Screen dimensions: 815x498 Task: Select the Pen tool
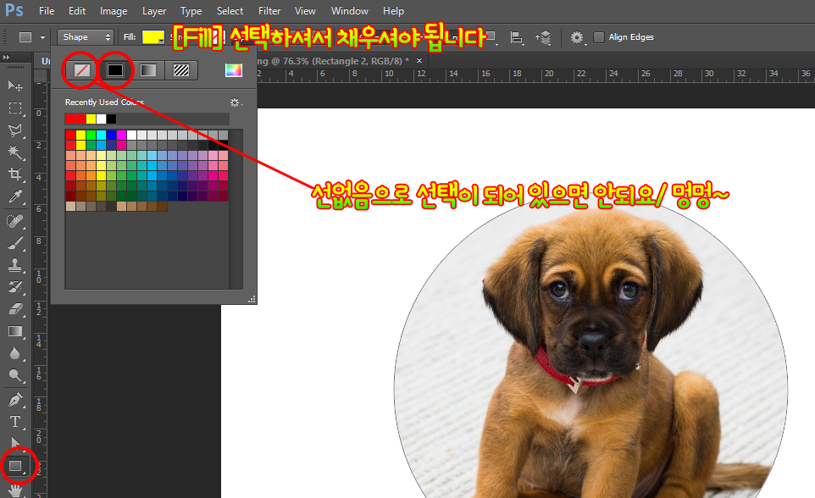[15, 400]
